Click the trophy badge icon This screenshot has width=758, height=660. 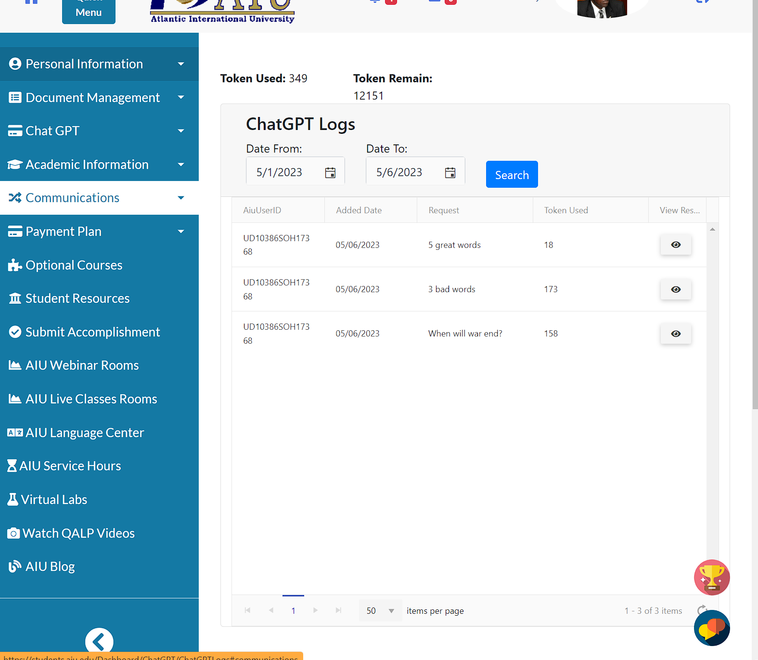(711, 577)
